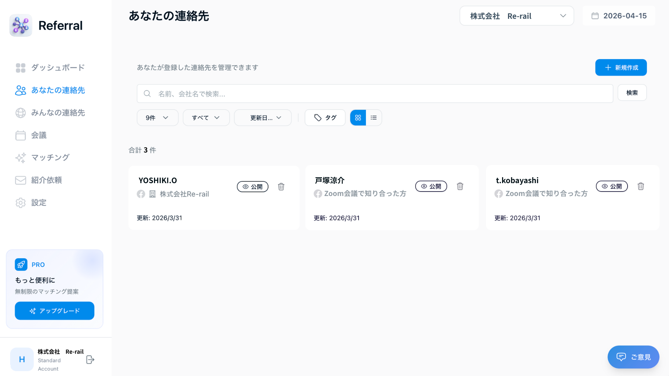Go to みんなの連絡先 page
The width and height of the screenshot is (669, 376).
[x=50, y=113]
